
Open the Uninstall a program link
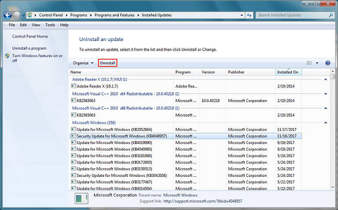coord(29,48)
